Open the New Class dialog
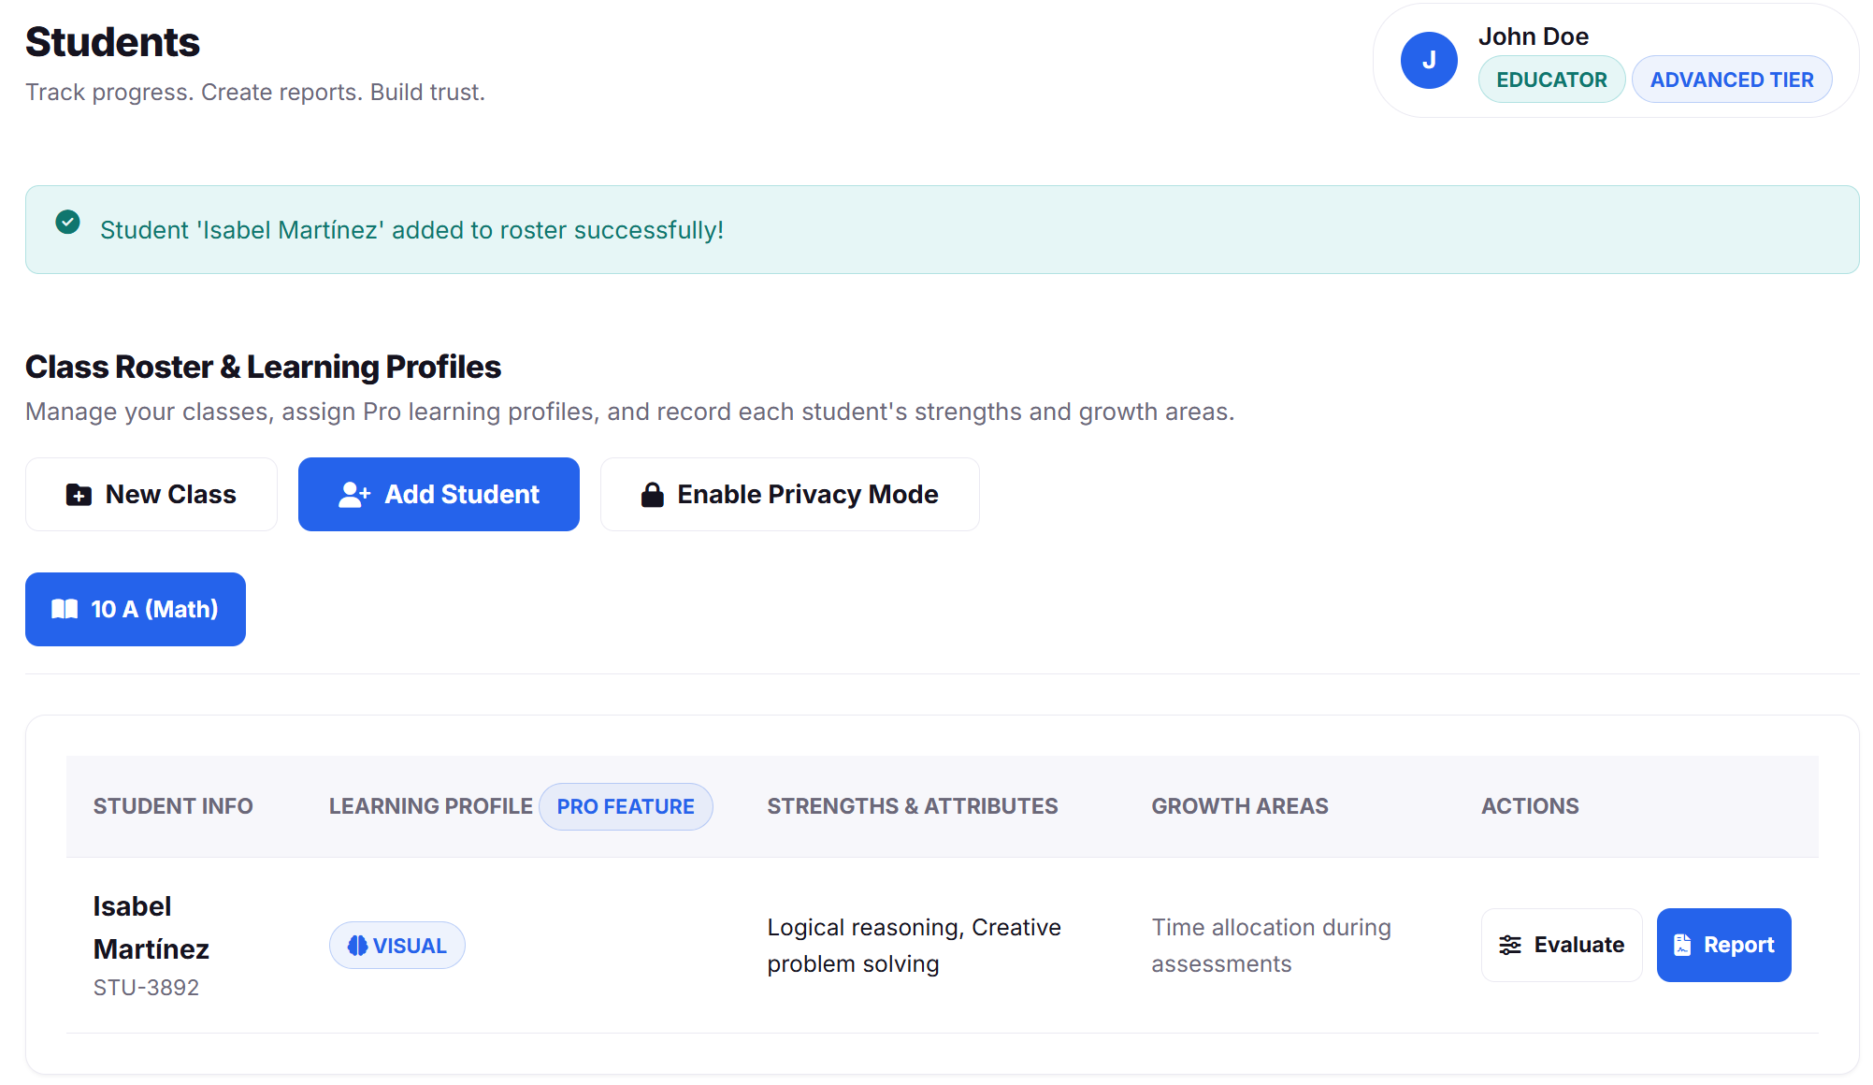 (151, 495)
